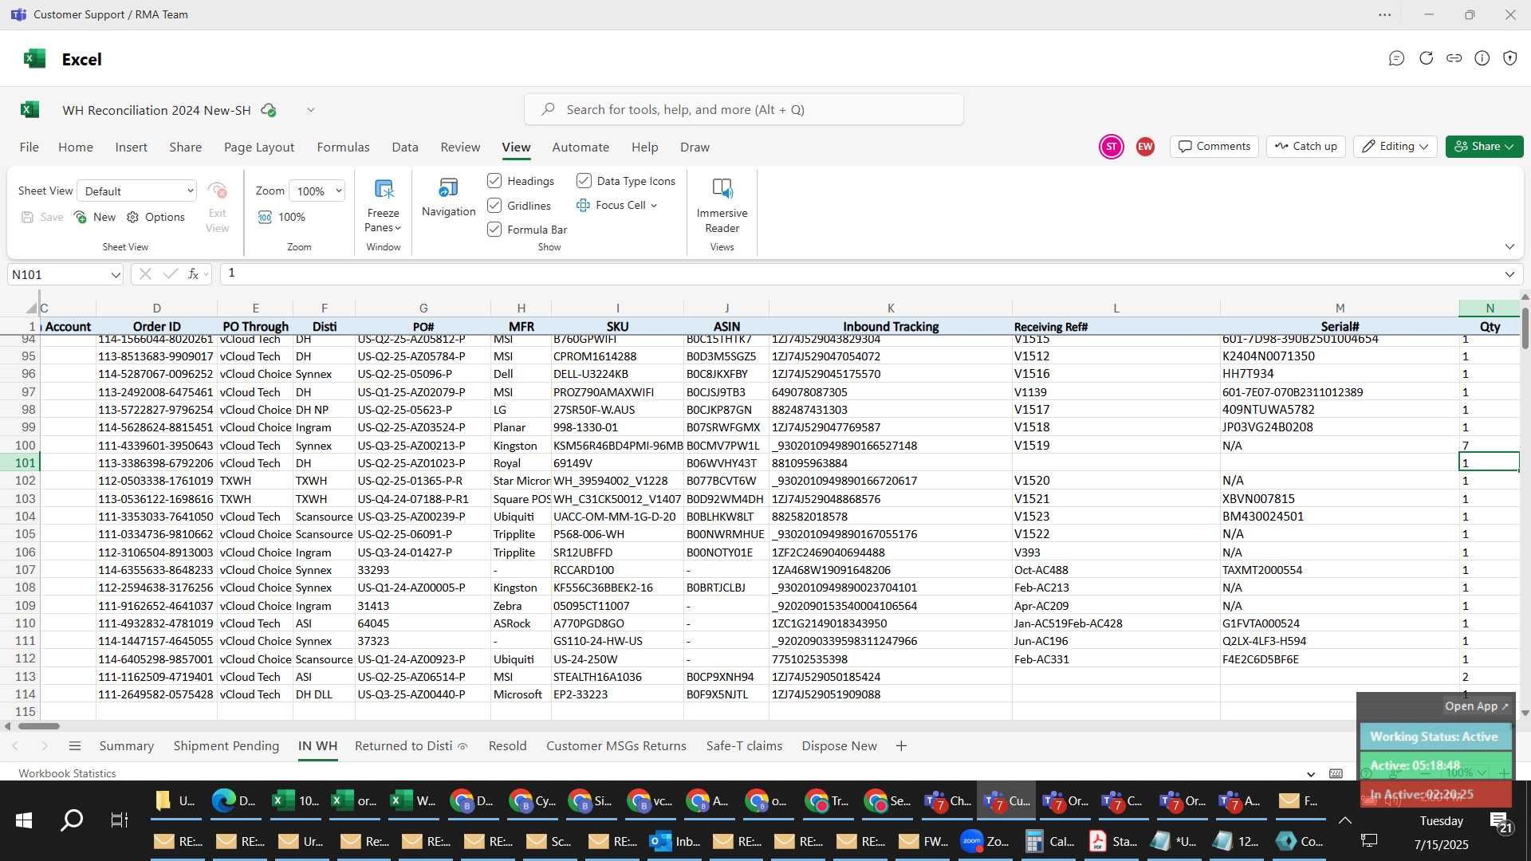This screenshot has width=1531, height=861.
Task: Click the Excel app logo
Action: [x=34, y=59]
